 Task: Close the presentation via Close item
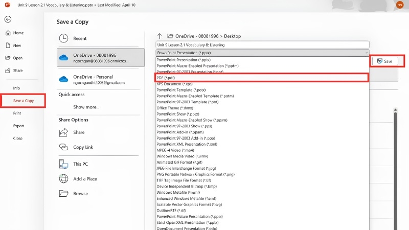tap(18, 138)
